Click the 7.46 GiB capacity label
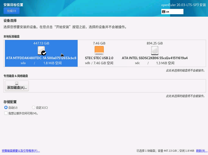The width and height of the screenshot is (208, 155). pos(99,43)
